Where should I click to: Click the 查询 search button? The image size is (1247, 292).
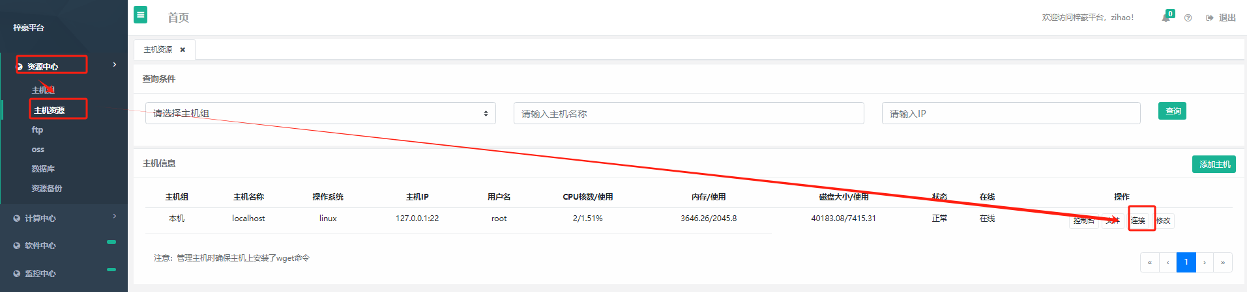click(x=1171, y=111)
